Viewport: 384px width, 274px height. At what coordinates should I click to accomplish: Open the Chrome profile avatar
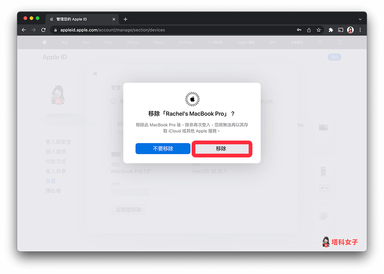click(x=351, y=30)
